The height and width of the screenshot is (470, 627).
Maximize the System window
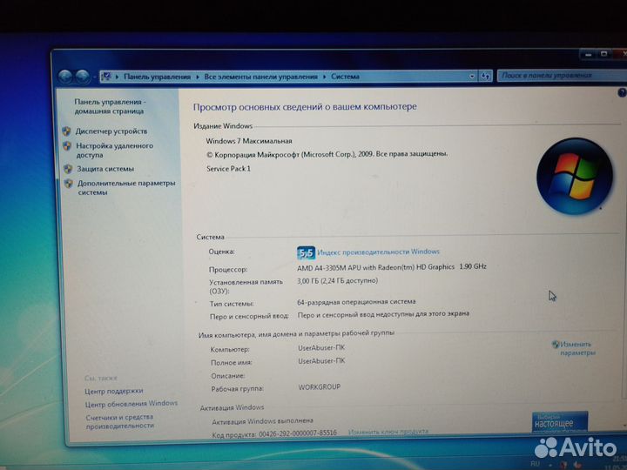point(604,54)
